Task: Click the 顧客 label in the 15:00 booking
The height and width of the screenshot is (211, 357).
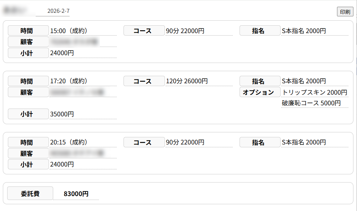Action: tap(28, 42)
